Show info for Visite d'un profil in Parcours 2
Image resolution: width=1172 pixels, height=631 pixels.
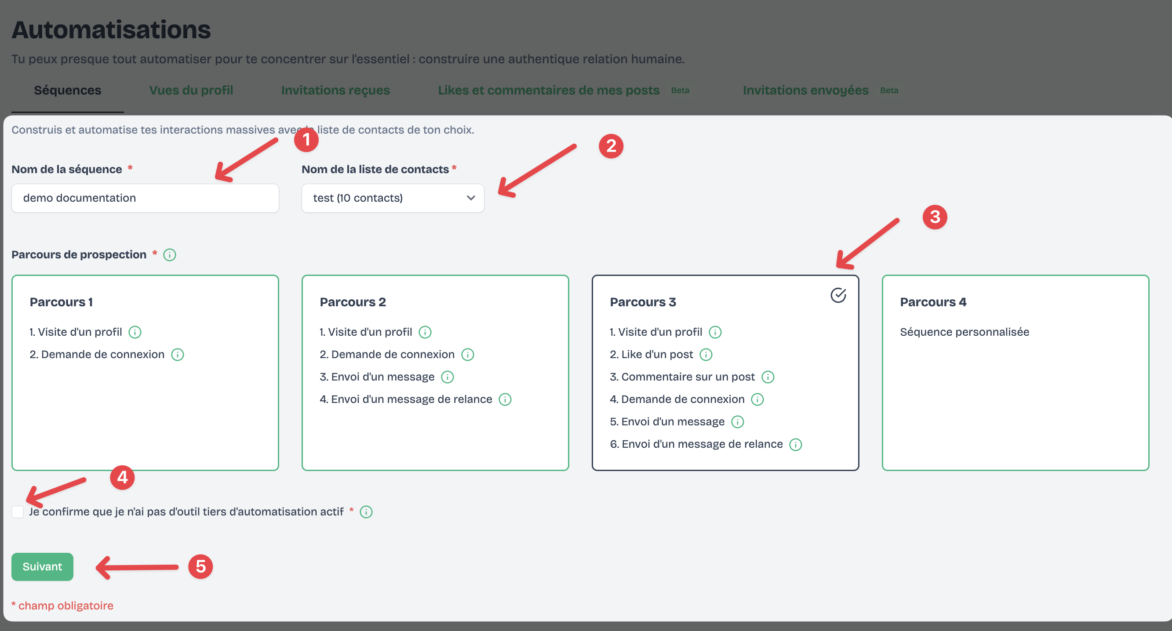(x=425, y=332)
